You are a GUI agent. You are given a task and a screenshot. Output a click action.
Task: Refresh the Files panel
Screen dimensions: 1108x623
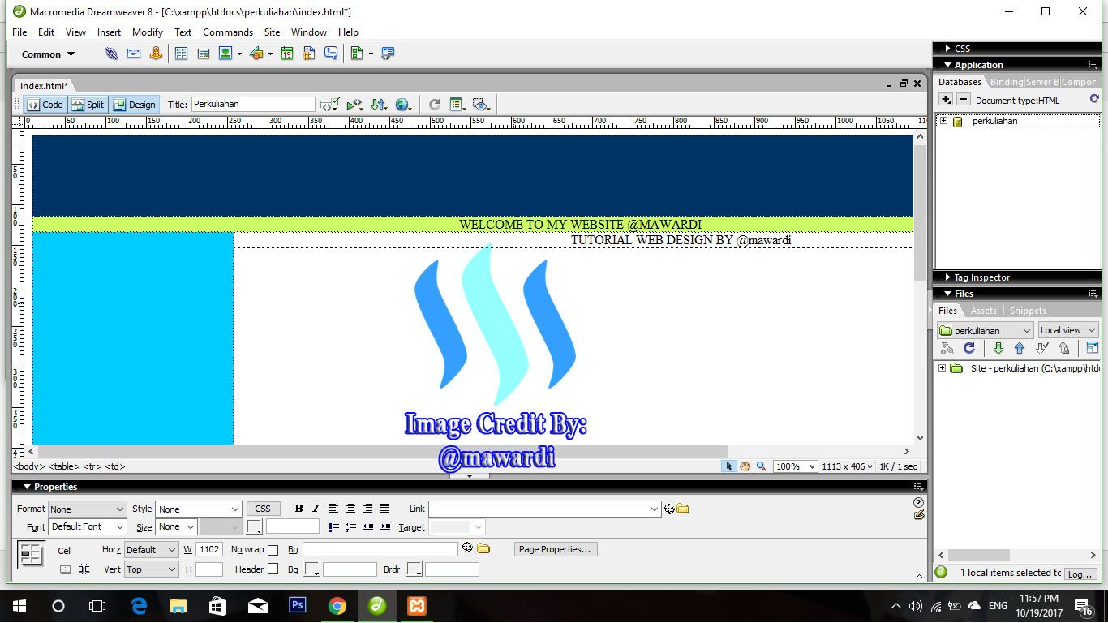click(x=968, y=348)
